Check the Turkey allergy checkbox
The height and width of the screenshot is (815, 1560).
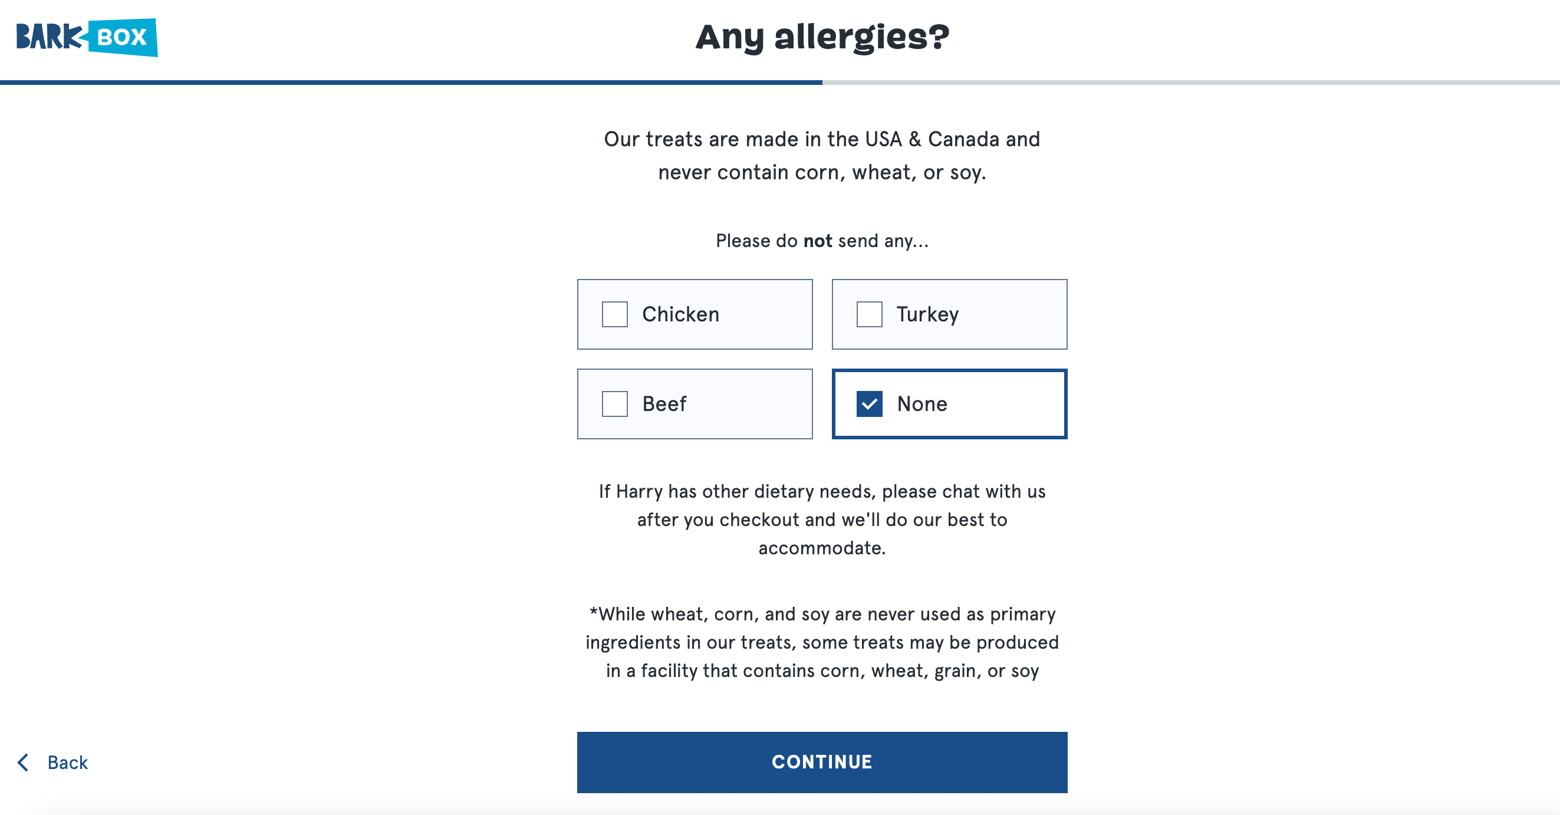tap(869, 314)
